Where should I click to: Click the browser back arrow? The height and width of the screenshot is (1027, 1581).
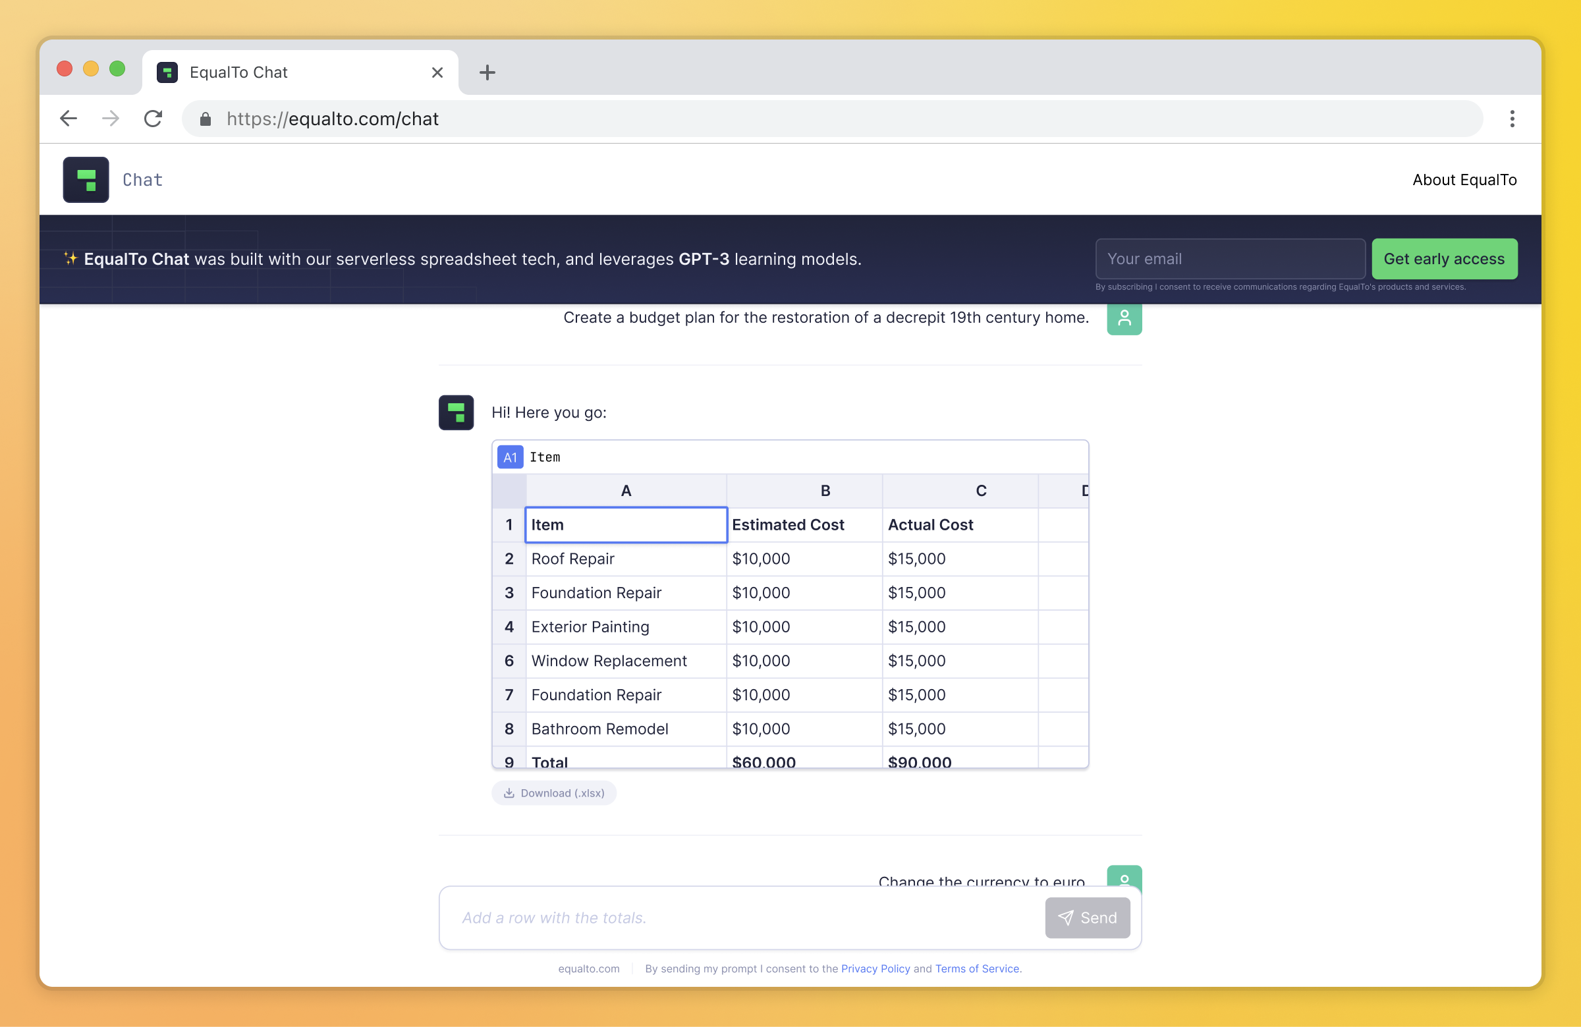pos(69,119)
